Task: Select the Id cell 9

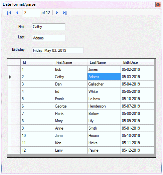Action: tap(37, 128)
